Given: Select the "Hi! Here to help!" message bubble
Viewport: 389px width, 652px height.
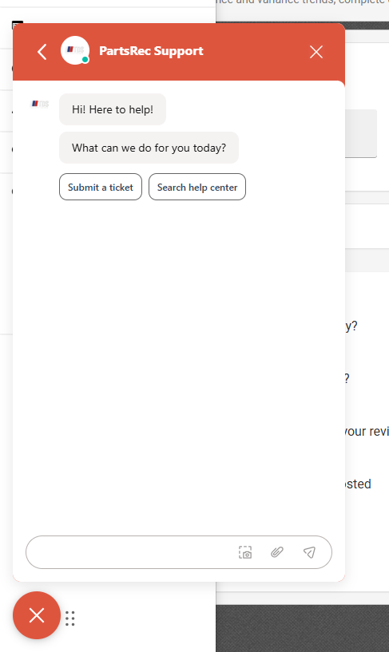Looking at the screenshot, I should click(113, 109).
